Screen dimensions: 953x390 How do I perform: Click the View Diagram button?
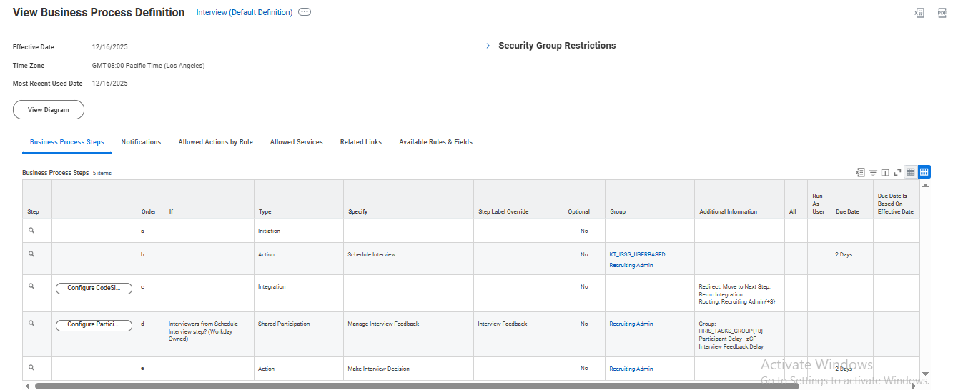(x=49, y=110)
